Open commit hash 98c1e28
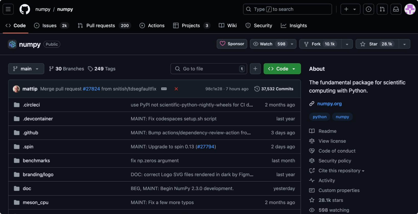 coord(214,89)
